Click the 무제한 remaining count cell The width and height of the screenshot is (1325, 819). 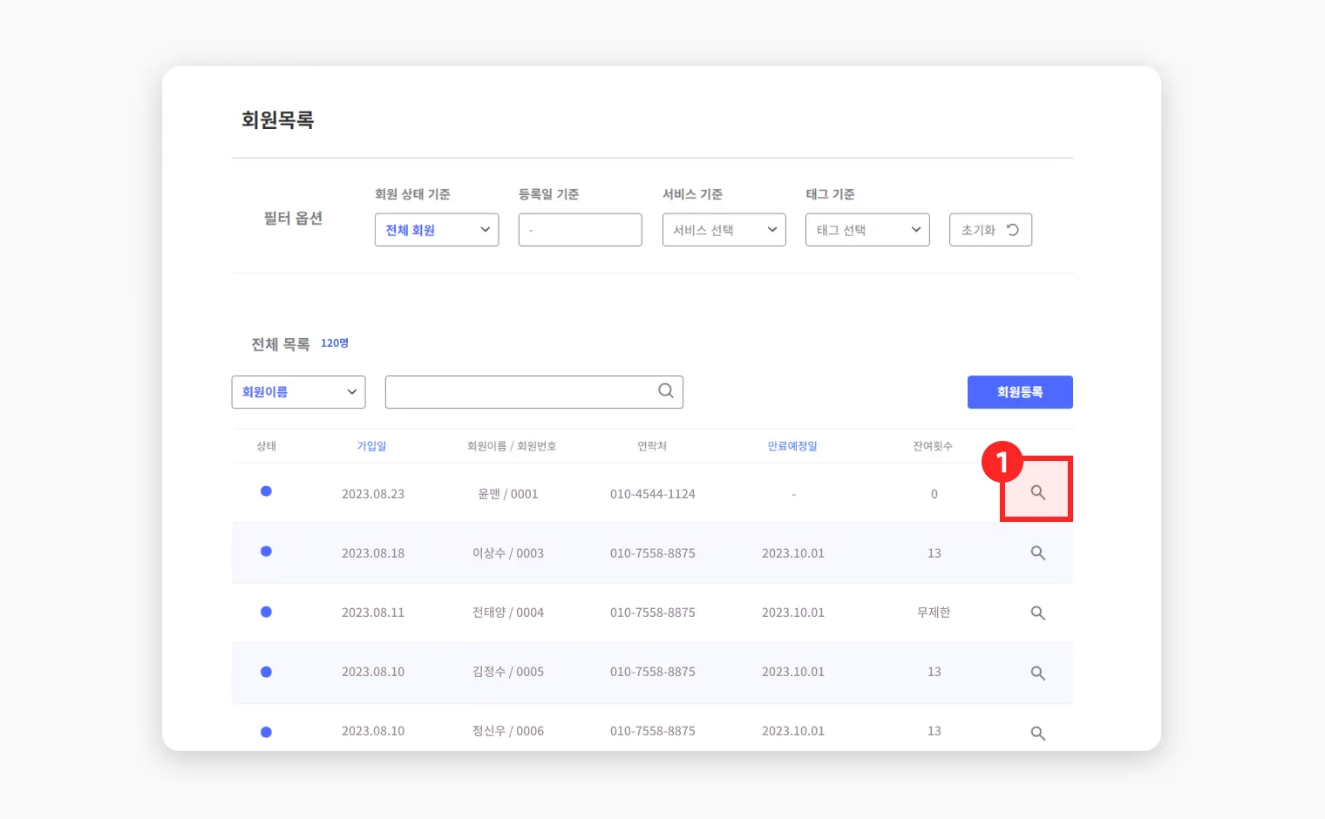tap(934, 613)
